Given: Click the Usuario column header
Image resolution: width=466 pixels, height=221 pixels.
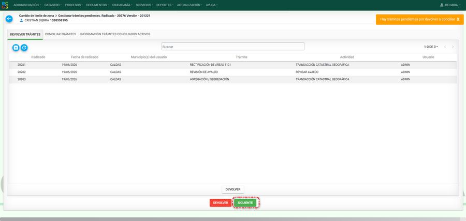Looking at the screenshot, I should (x=428, y=57).
